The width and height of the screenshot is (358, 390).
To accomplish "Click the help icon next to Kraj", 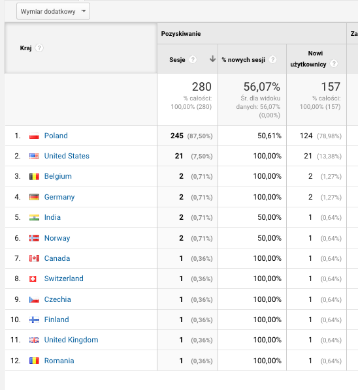I will [x=39, y=48].
